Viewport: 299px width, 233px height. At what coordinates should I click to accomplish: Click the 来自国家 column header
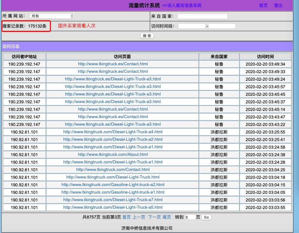[219, 57]
